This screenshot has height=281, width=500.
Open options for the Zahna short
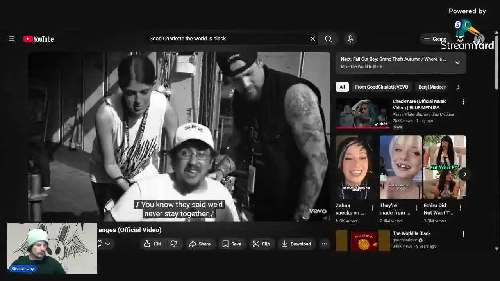point(372,208)
